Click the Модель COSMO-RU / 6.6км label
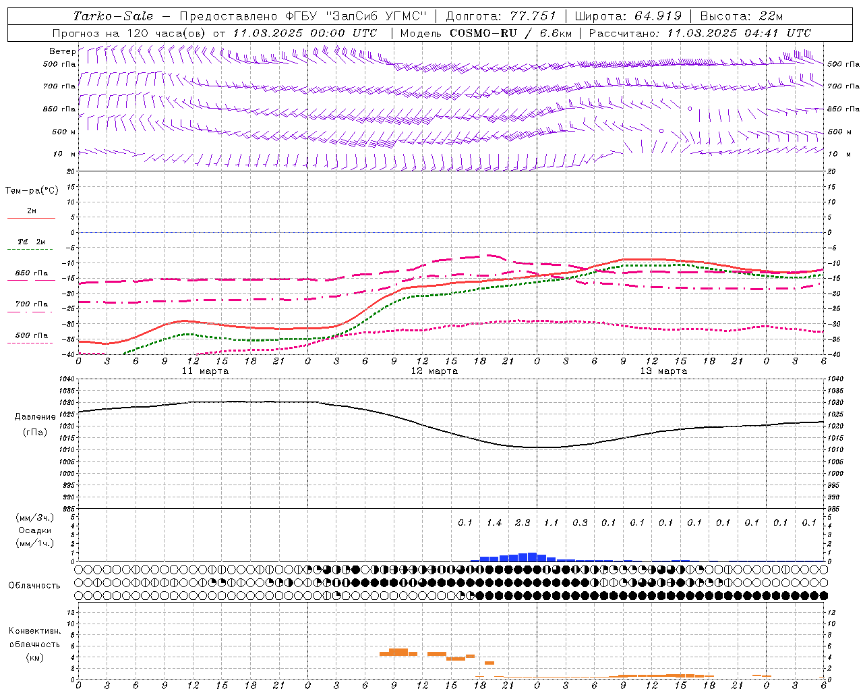Image resolution: width=863 pixels, height=691 pixels. [x=486, y=33]
